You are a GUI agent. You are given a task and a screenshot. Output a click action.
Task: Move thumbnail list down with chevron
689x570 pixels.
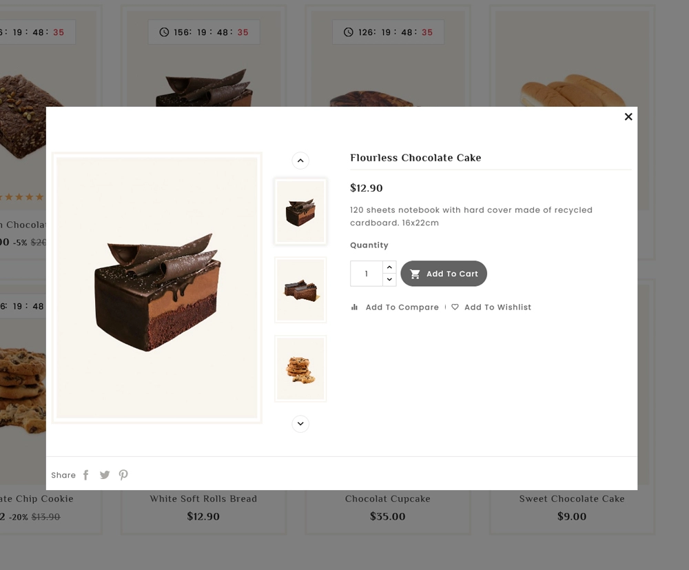[300, 424]
